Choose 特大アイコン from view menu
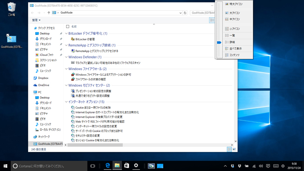This screenshot has height=171, width=304. [236, 4]
